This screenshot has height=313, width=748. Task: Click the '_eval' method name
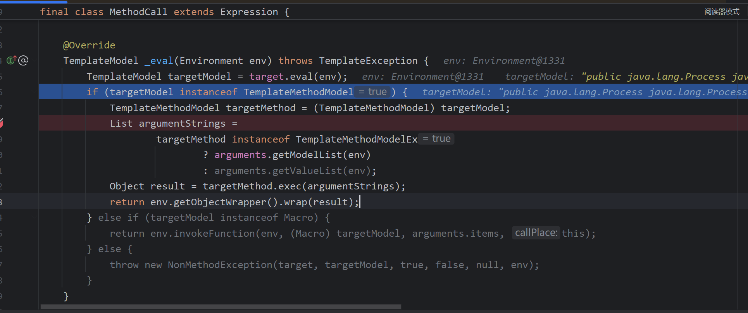point(159,61)
